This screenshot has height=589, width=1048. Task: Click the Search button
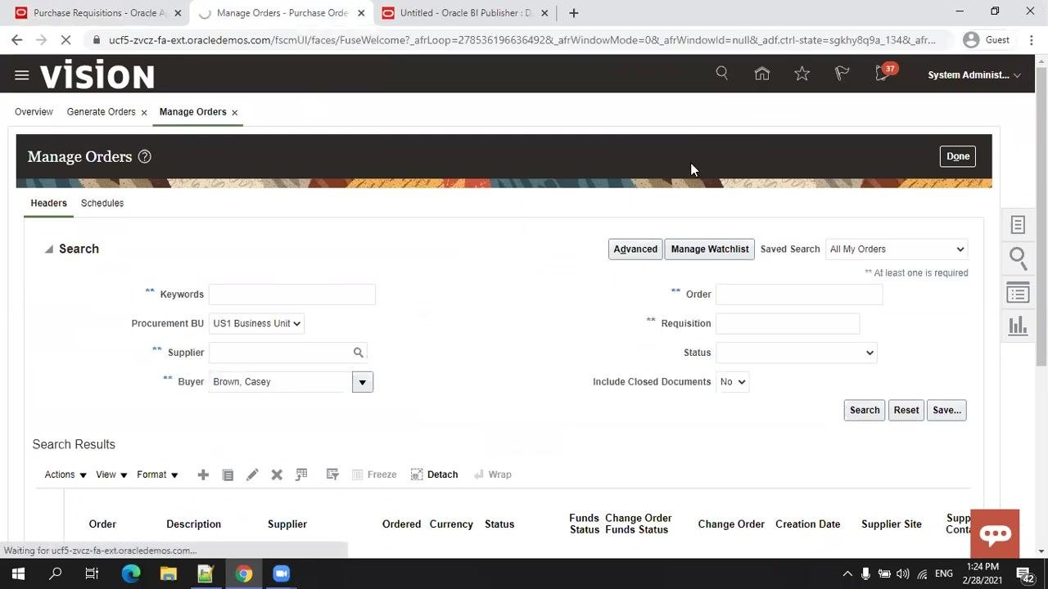865,411
